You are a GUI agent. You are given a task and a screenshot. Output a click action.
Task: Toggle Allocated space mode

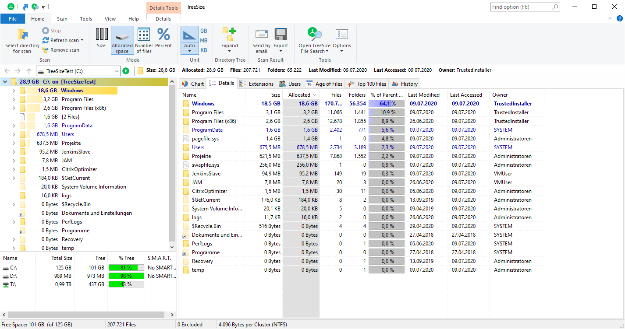pos(122,40)
